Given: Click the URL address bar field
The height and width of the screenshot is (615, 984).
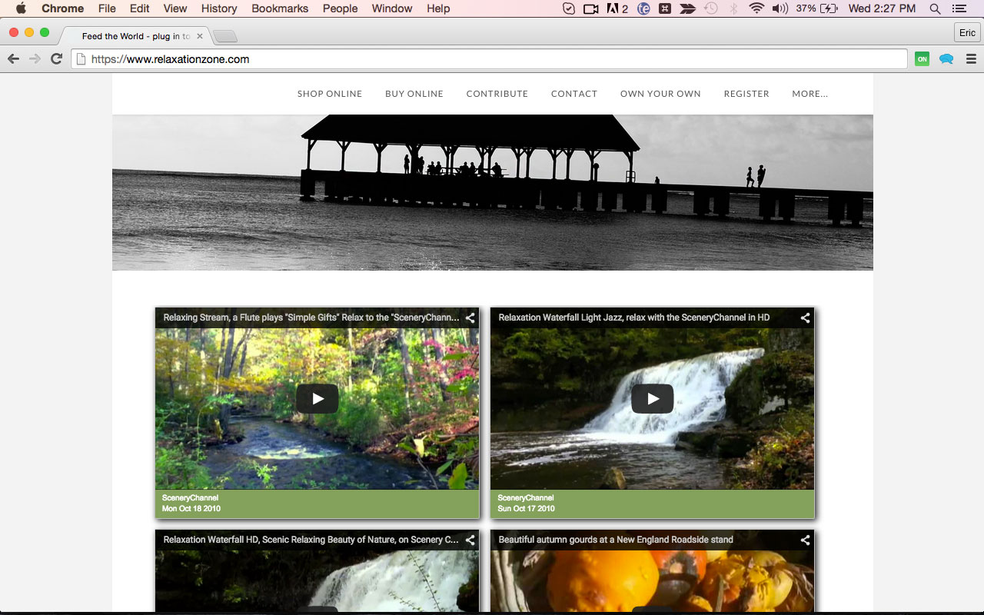Looking at the screenshot, I should [490, 59].
